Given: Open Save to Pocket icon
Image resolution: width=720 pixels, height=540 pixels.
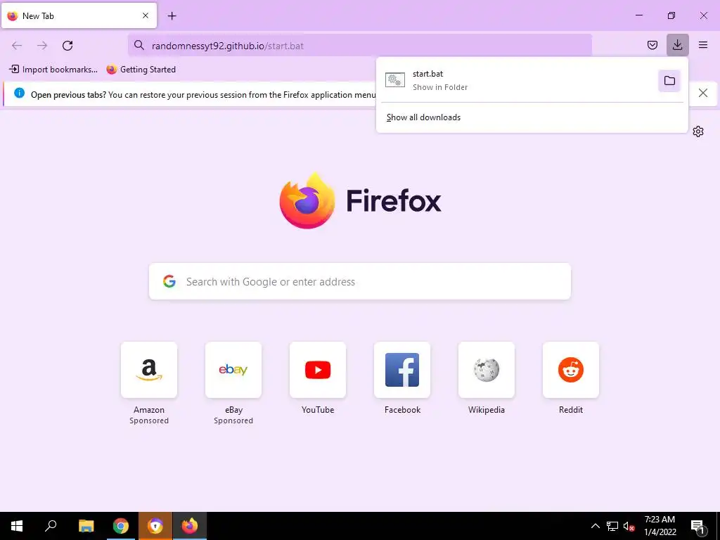Looking at the screenshot, I should (652, 45).
